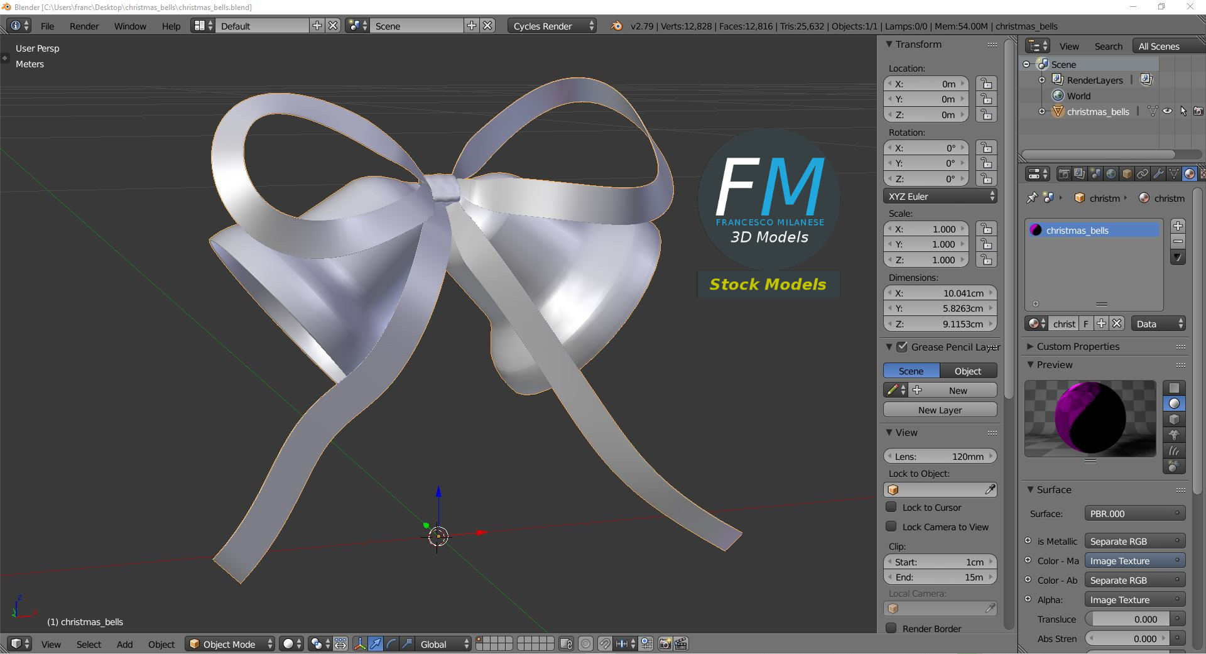The height and width of the screenshot is (654, 1206).
Task: Click the All Scenes display button
Action: 1168,46
